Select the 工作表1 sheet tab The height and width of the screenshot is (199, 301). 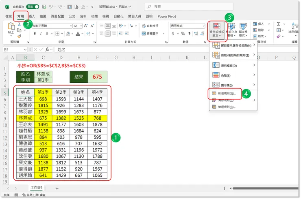point(37,188)
